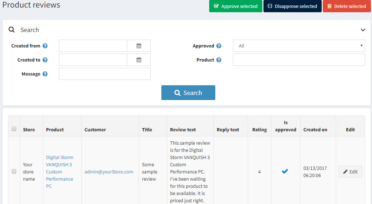Click the red Delete selected button
Viewport: 372px width, 204px height.
(x=346, y=6)
